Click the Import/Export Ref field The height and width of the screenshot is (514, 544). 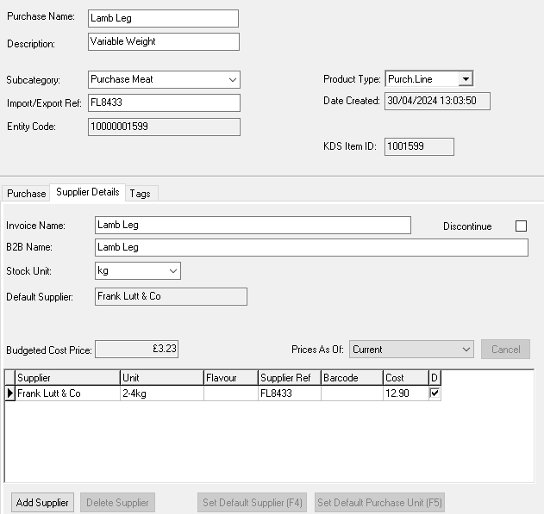point(163,103)
